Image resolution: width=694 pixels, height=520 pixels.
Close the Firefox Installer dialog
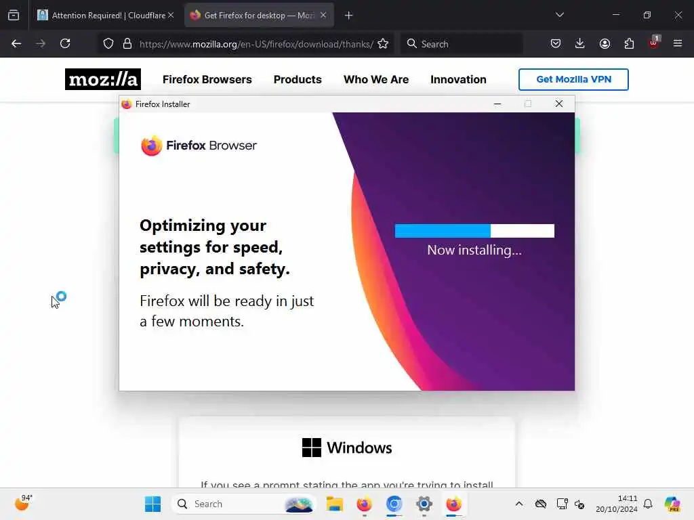[x=559, y=104]
